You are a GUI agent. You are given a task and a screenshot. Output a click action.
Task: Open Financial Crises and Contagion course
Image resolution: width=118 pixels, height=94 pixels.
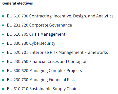47,61
